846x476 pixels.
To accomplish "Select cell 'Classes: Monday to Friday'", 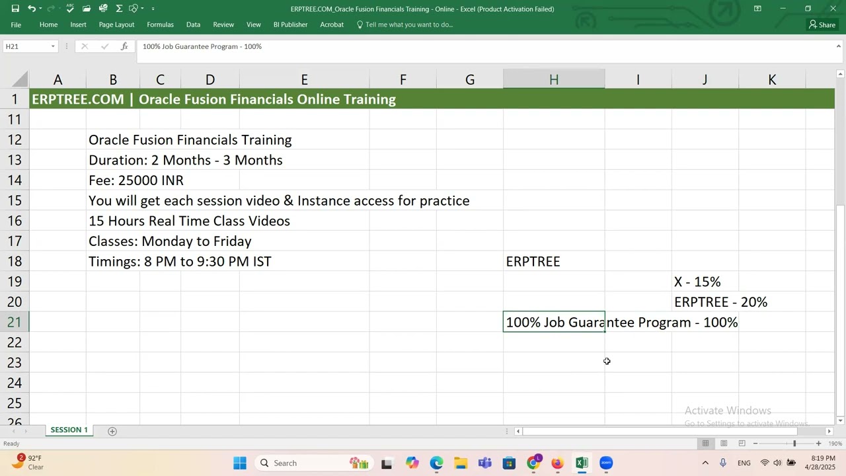I will click(x=170, y=241).
